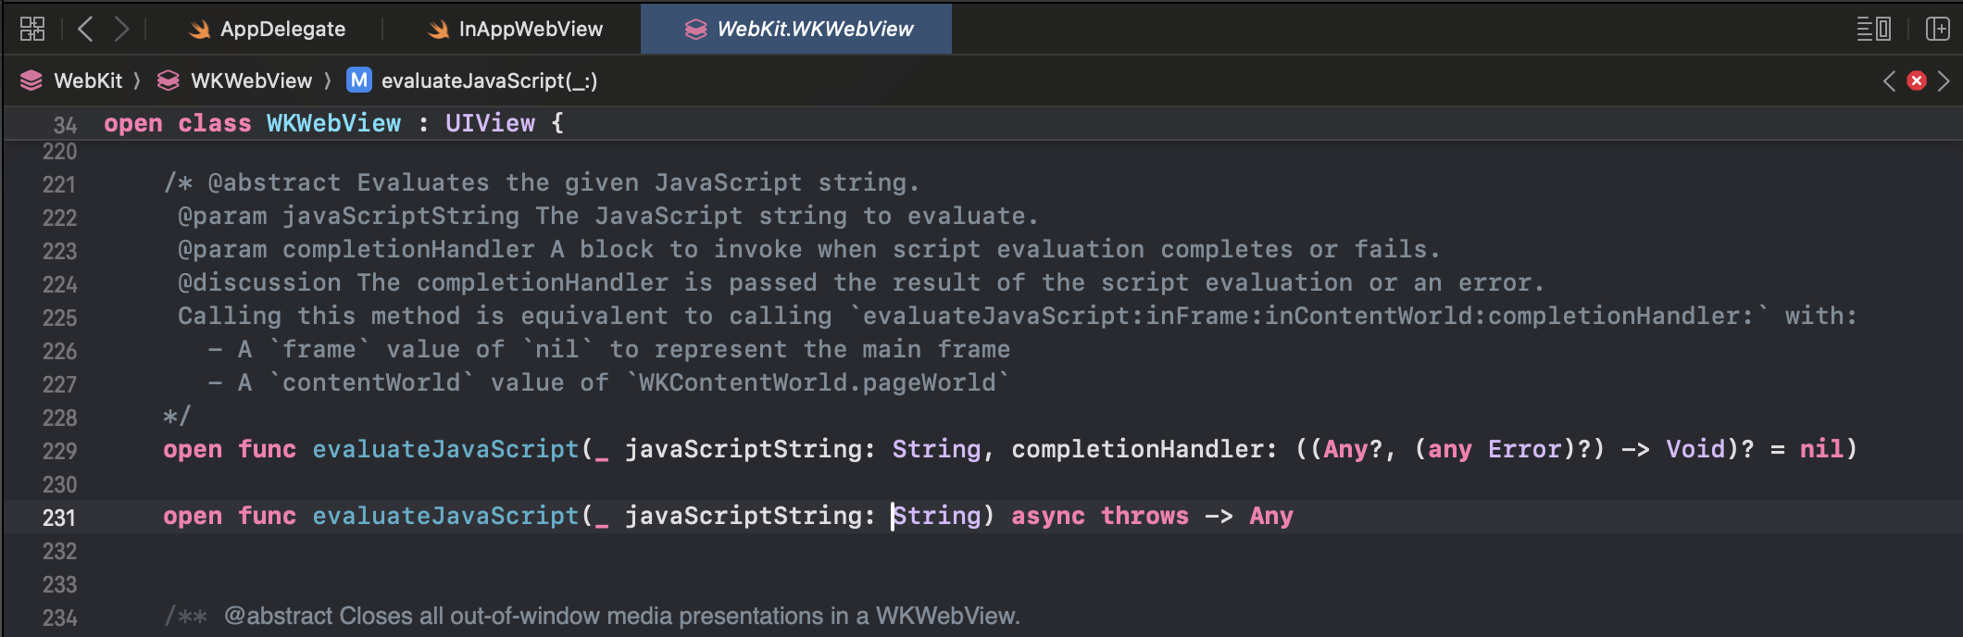Image resolution: width=1963 pixels, height=637 pixels.
Task: Open the WKWebView breadcrumb segment
Action: click(251, 81)
